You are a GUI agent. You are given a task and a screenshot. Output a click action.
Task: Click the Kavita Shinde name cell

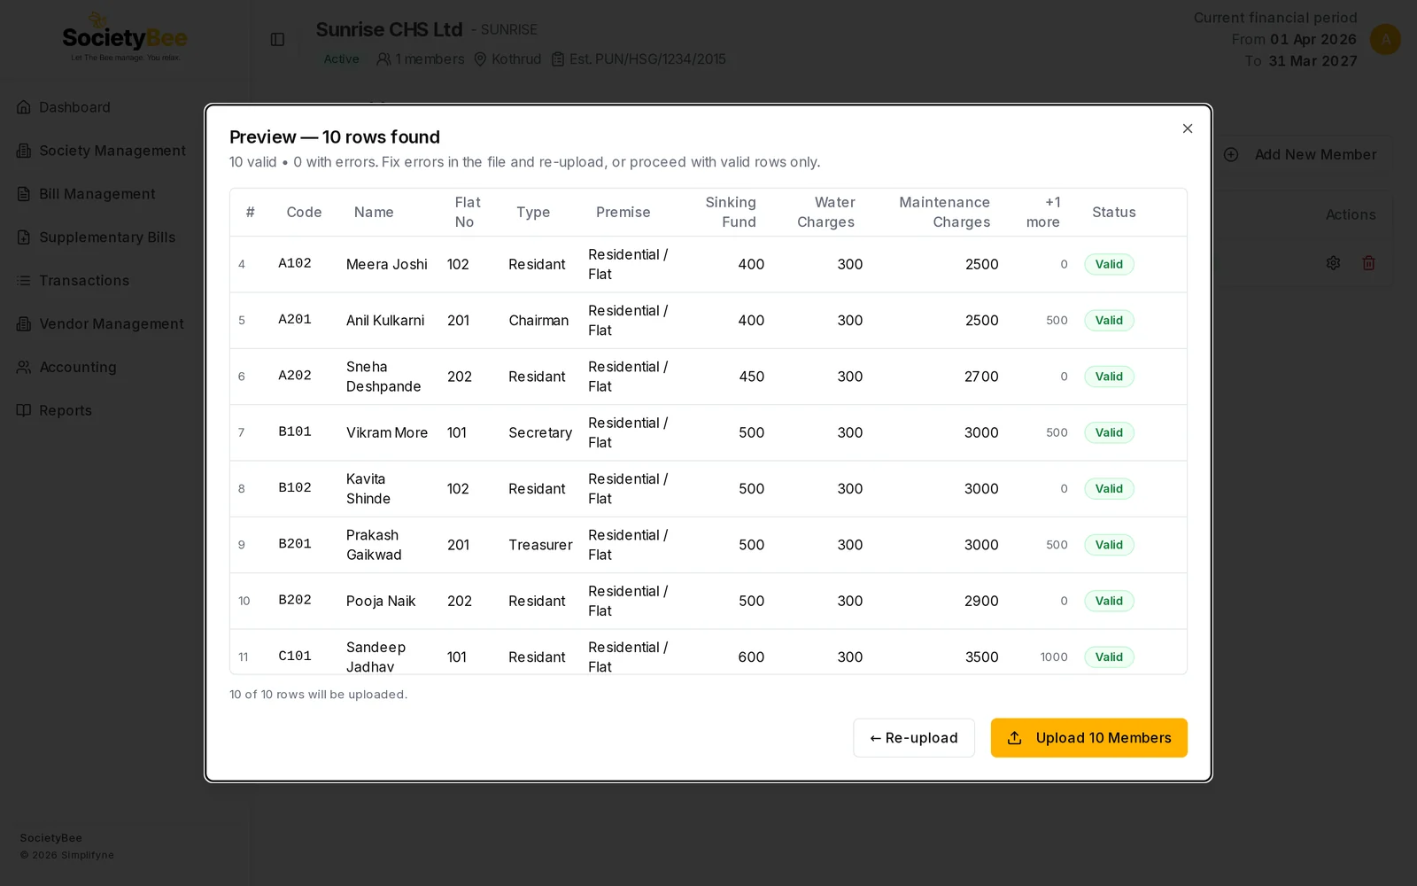pyautogui.click(x=368, y=489)
